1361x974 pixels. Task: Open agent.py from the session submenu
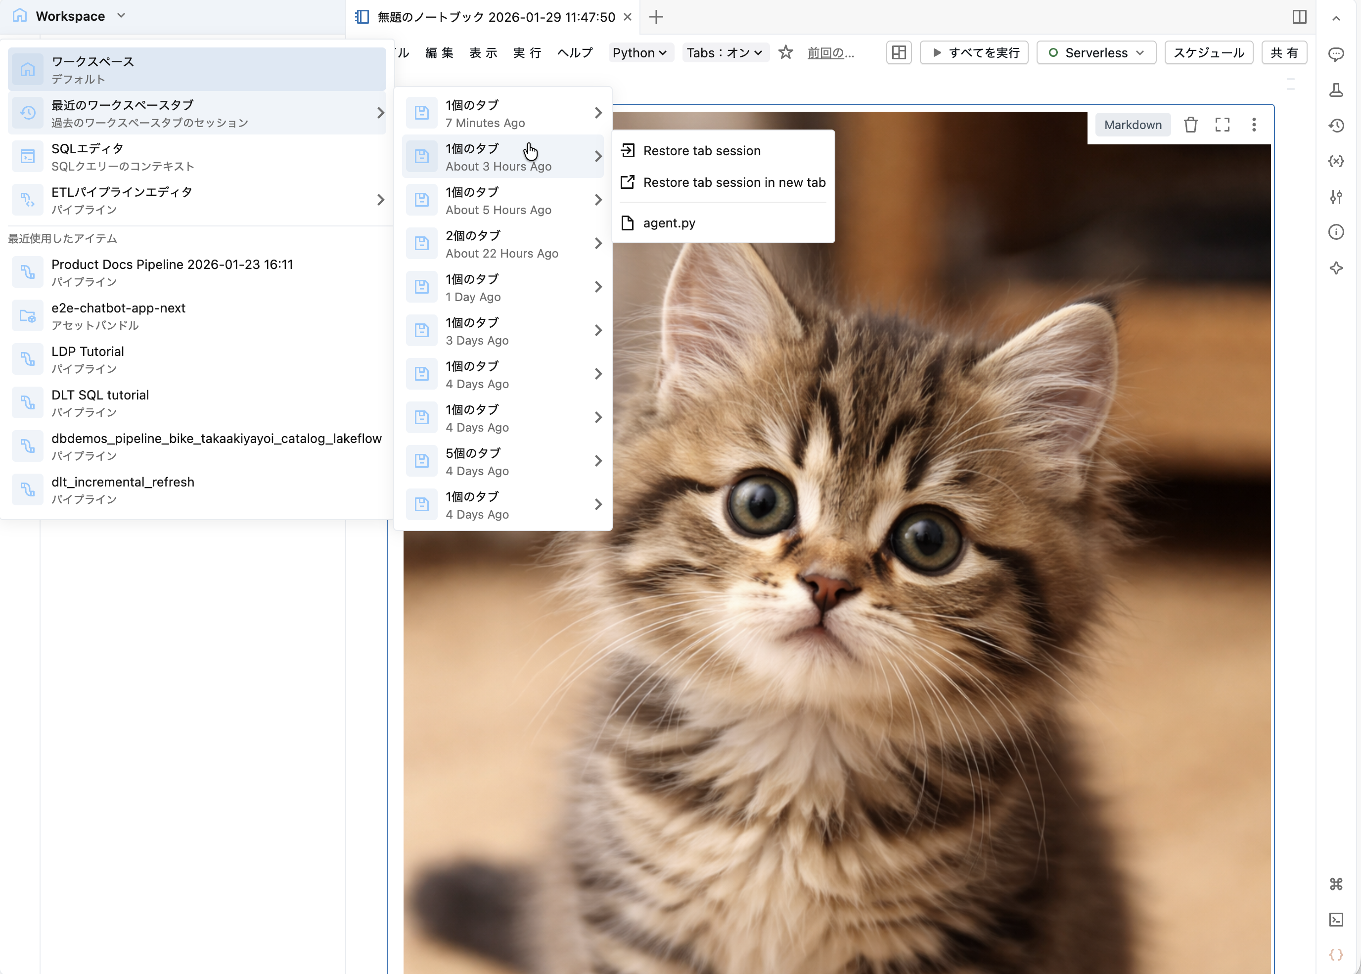[x=669, y=223]
